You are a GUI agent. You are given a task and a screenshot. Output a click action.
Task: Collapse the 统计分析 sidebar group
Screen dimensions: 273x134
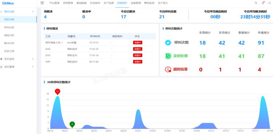(33, 12)
